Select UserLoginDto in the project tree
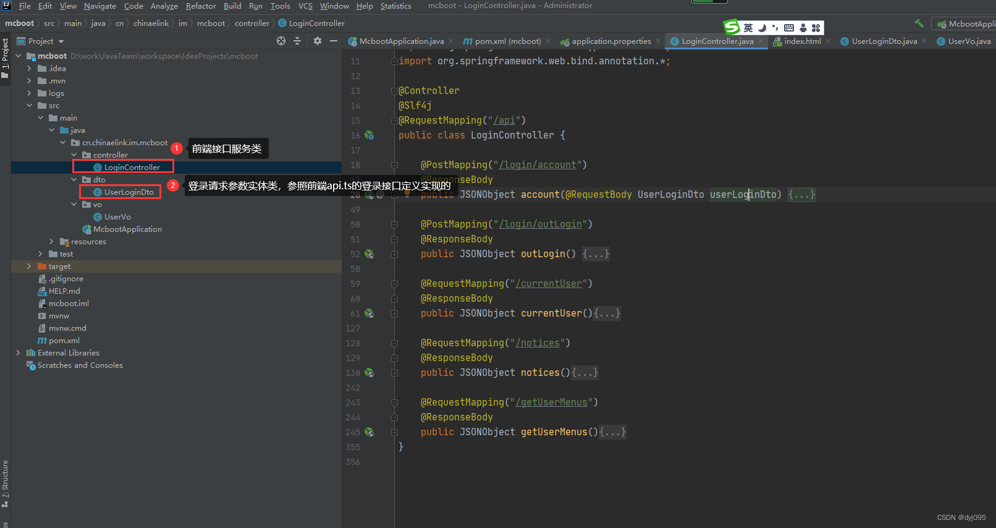The image size is (996, 528). click(129, 192)
